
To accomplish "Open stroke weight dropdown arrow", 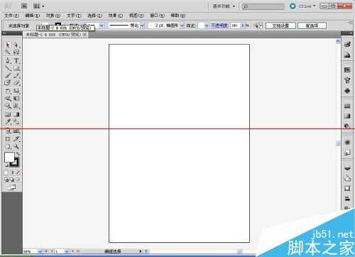I will 102,26.
